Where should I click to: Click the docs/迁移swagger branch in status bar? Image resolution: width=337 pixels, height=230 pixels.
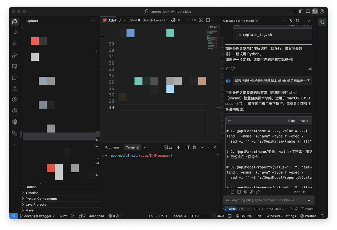point(35,216)
